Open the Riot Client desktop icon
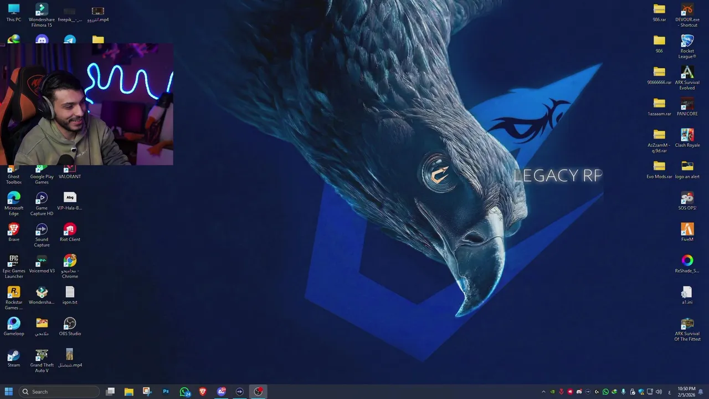 coord(70,233)
